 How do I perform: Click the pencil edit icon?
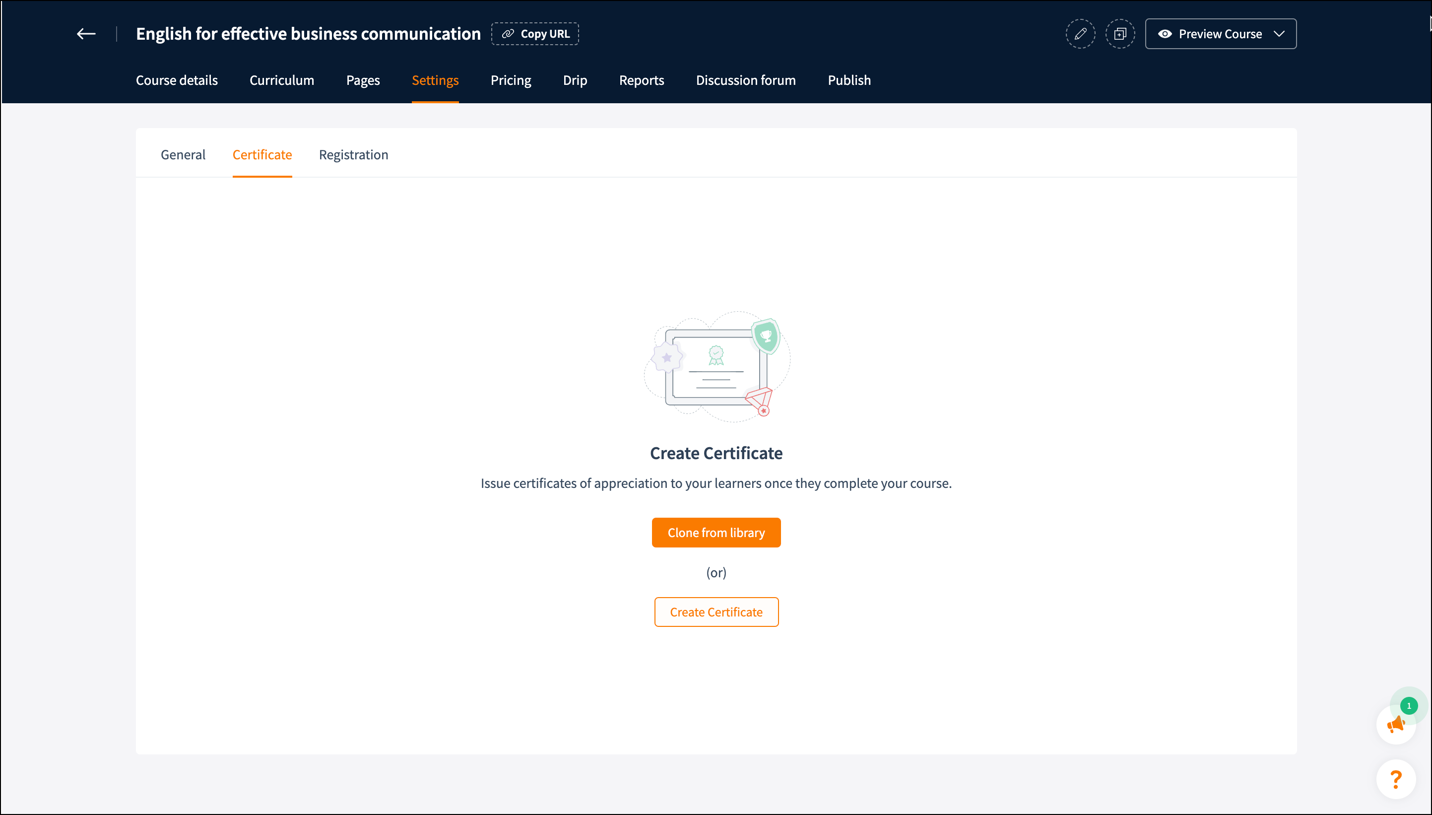coord(1080,34)
